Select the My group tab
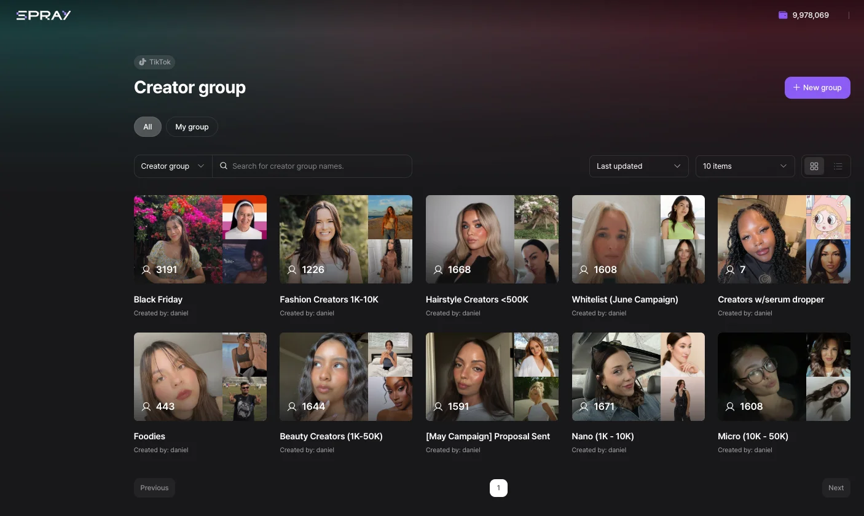 pos(192,127)
